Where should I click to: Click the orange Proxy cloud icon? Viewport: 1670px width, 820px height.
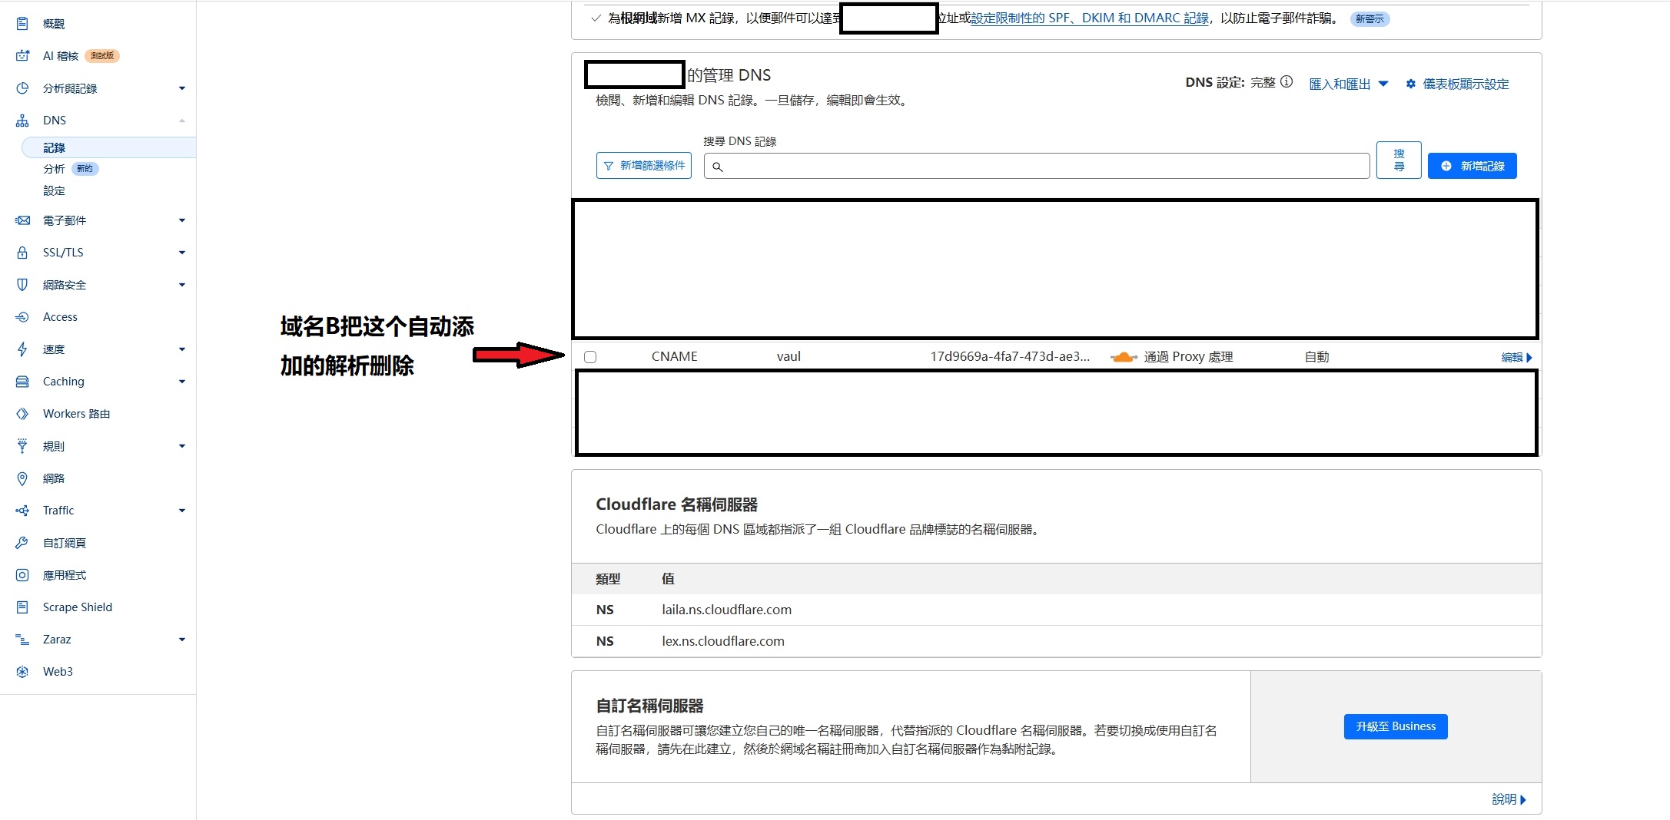tap(1124, 357)
